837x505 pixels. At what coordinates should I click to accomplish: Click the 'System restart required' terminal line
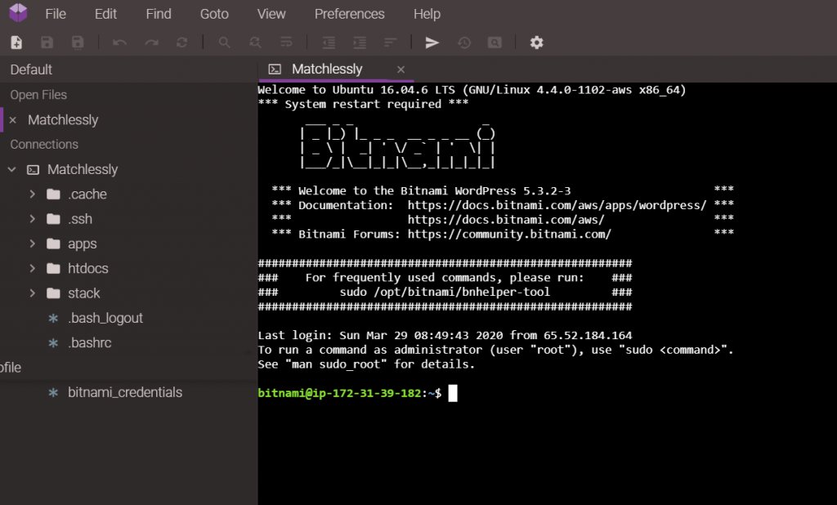363,104
